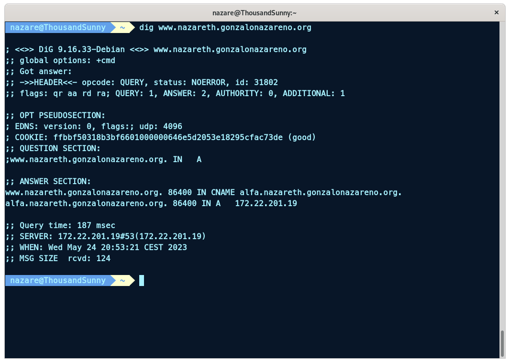Click the tilde directory segment in the top prompt
This screenshot has height=363, width=510.
point(122,28)
